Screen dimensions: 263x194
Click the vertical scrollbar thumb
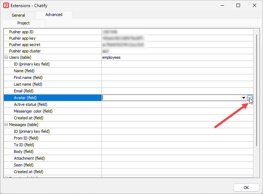pyautogui.click(x=256, y=90)
